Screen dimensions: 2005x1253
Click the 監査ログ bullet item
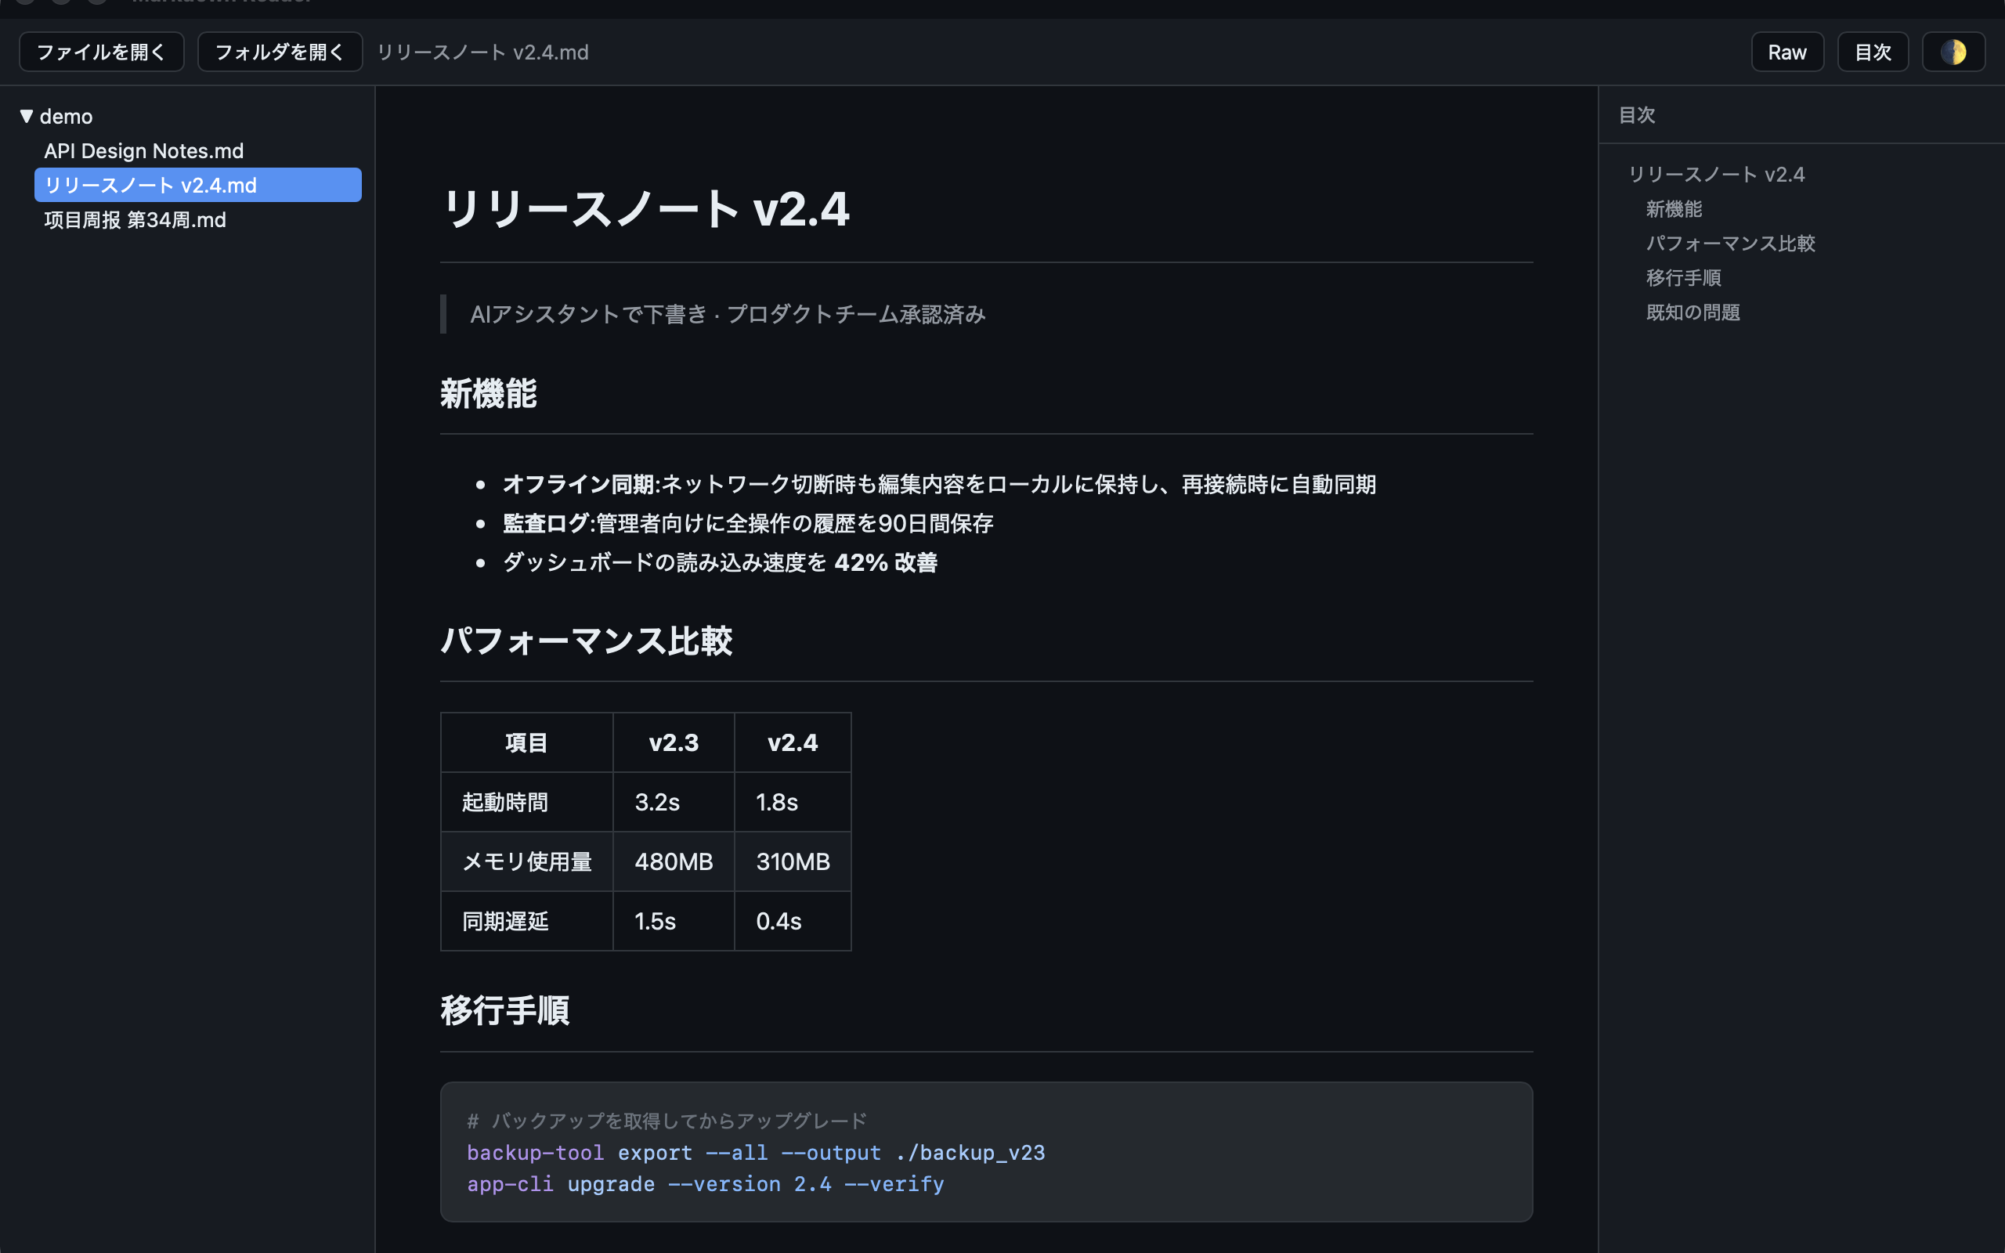(x=747, y=523)
